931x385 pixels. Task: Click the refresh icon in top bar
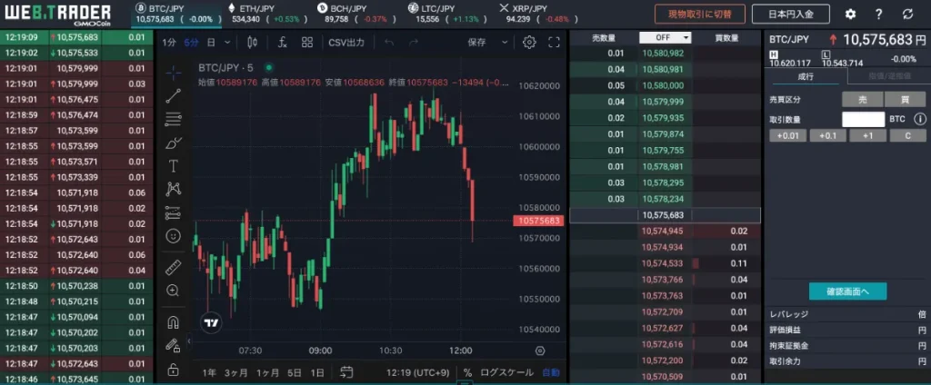pos(907,14)
